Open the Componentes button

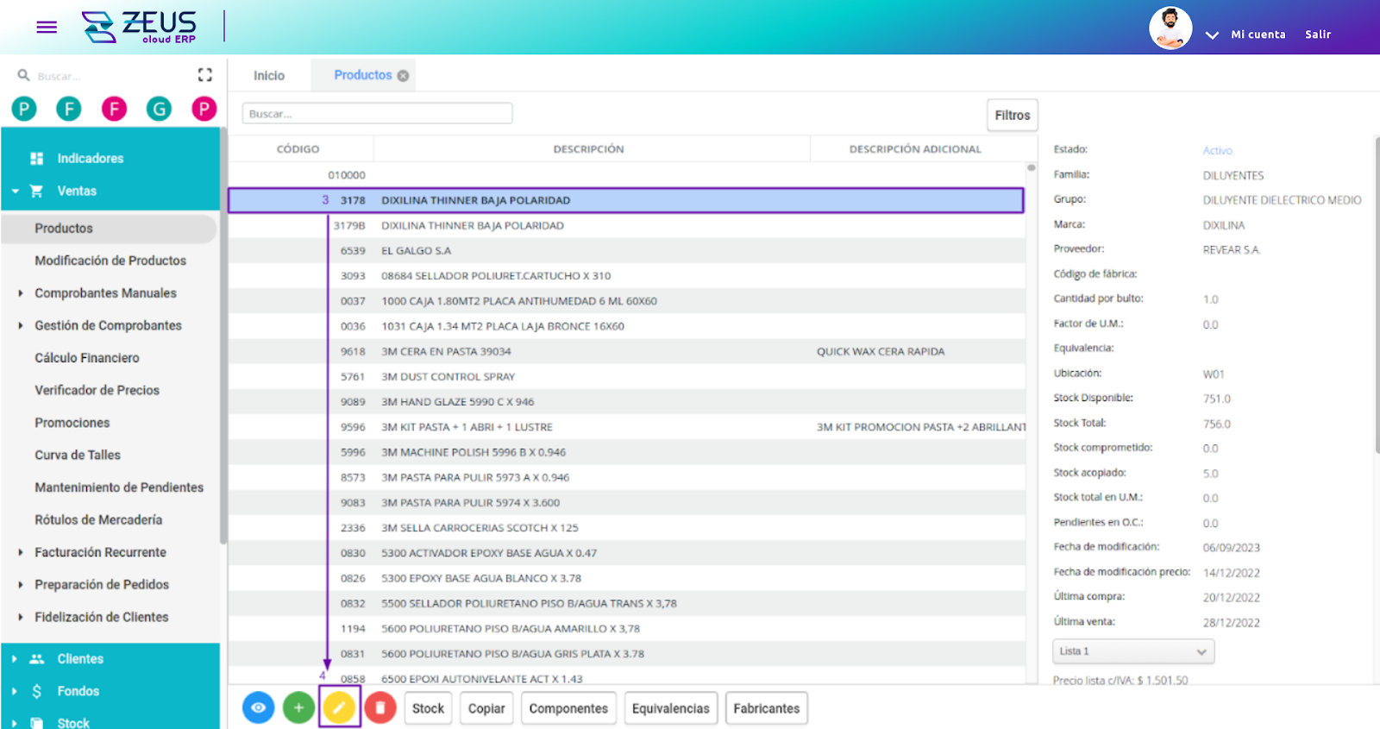point(568,708)
